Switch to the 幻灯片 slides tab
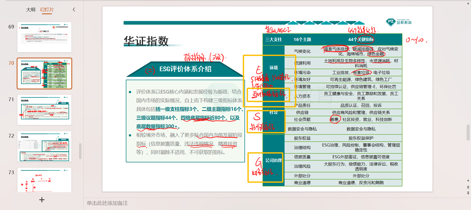The width and height of the screenshot is (471, 210). coord(47,10)
